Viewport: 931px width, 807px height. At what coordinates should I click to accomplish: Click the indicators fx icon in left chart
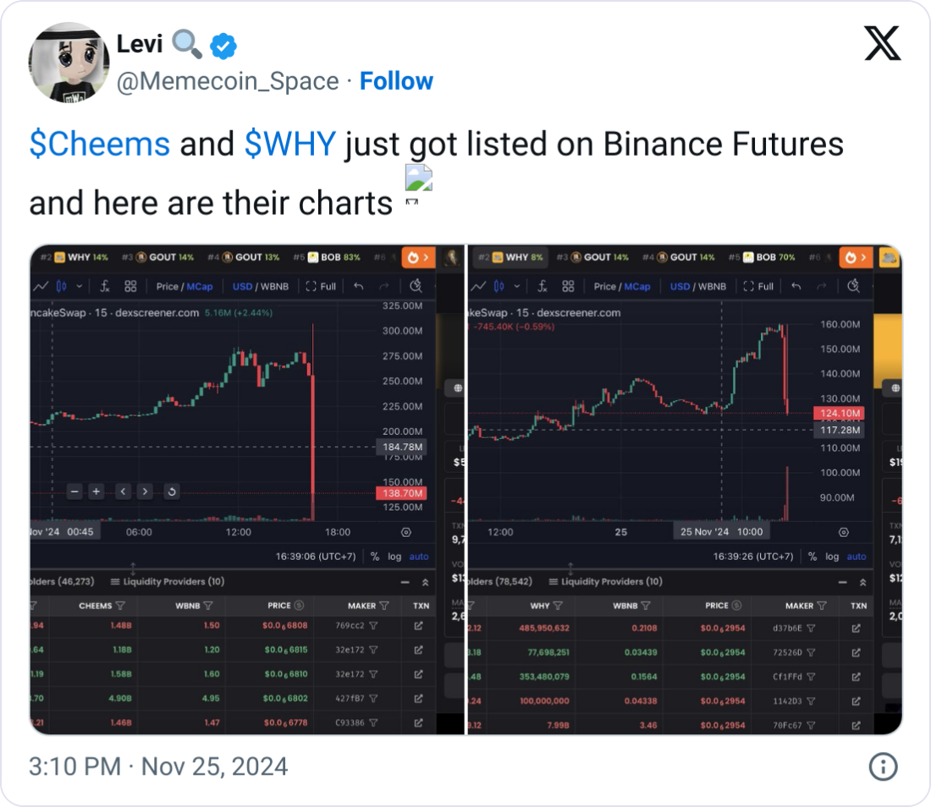(x=105, y=286)
